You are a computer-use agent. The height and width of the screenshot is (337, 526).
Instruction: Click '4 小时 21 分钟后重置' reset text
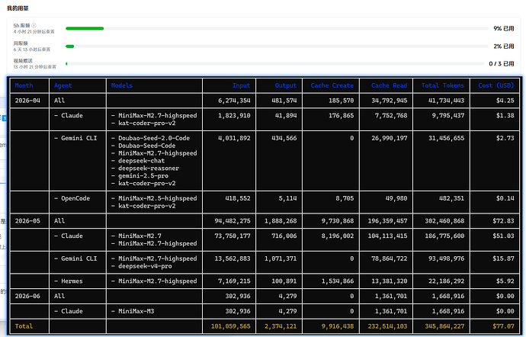[34, 31]
